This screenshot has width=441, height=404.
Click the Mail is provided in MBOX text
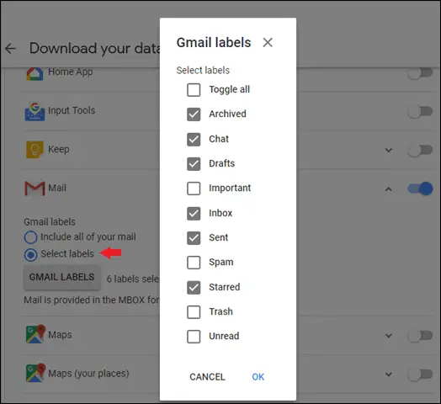click(x=92, y=300)
